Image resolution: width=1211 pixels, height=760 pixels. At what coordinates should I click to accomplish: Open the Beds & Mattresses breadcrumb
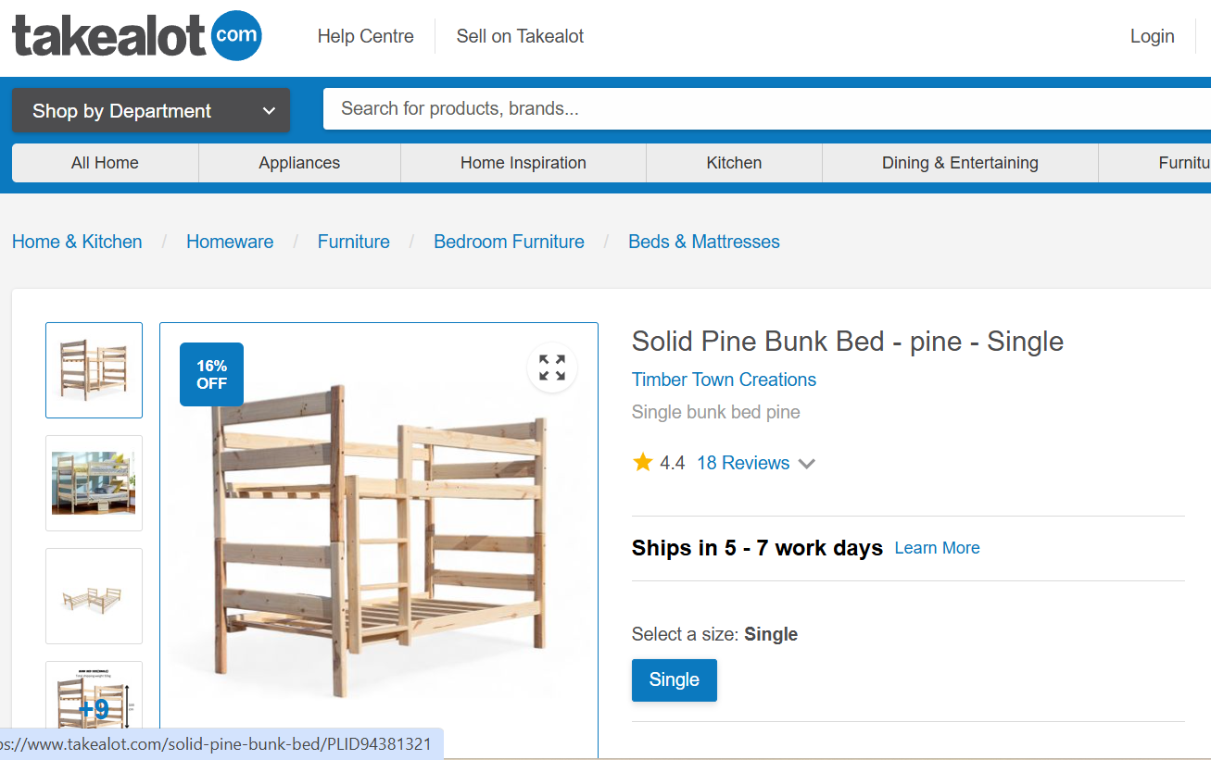(x=704, y=241)
